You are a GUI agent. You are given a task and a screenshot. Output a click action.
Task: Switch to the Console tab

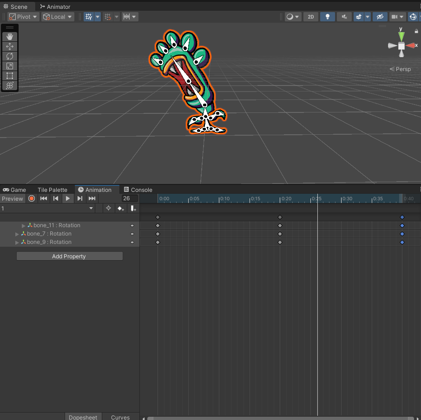click(x=138, y=190)
